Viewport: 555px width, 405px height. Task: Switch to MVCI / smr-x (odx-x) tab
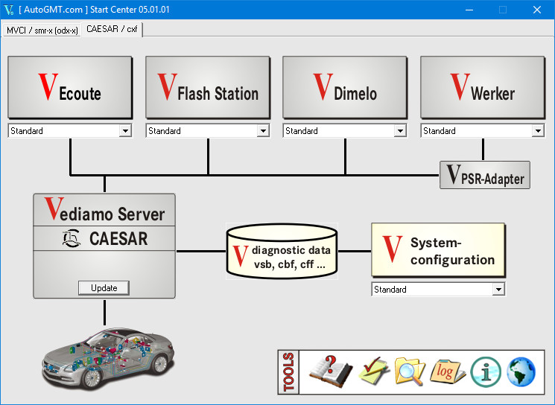42,31
